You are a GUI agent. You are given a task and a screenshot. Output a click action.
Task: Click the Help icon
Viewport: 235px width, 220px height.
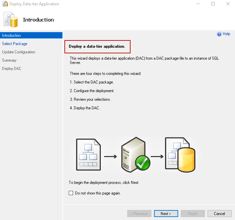click(x=219, y=34)
